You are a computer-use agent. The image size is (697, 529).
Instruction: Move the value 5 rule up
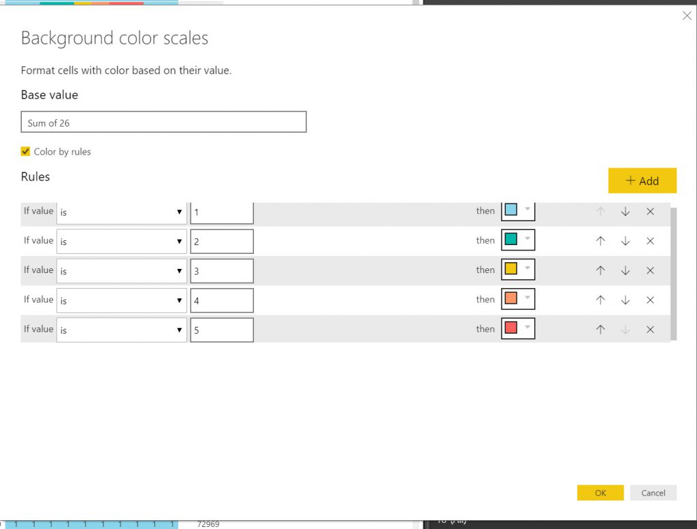[600, 330]
